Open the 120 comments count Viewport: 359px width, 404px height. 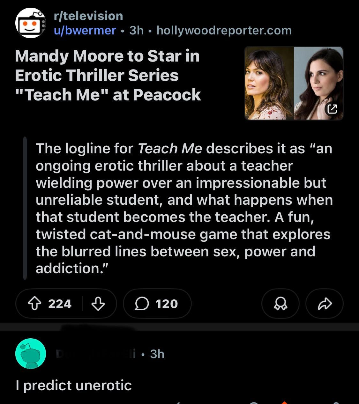pos(167,304)
